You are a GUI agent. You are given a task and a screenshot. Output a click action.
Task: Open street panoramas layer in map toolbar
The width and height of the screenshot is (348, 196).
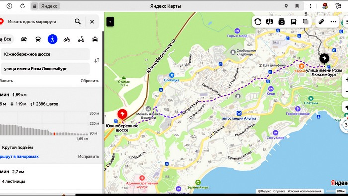coord(269,22)
